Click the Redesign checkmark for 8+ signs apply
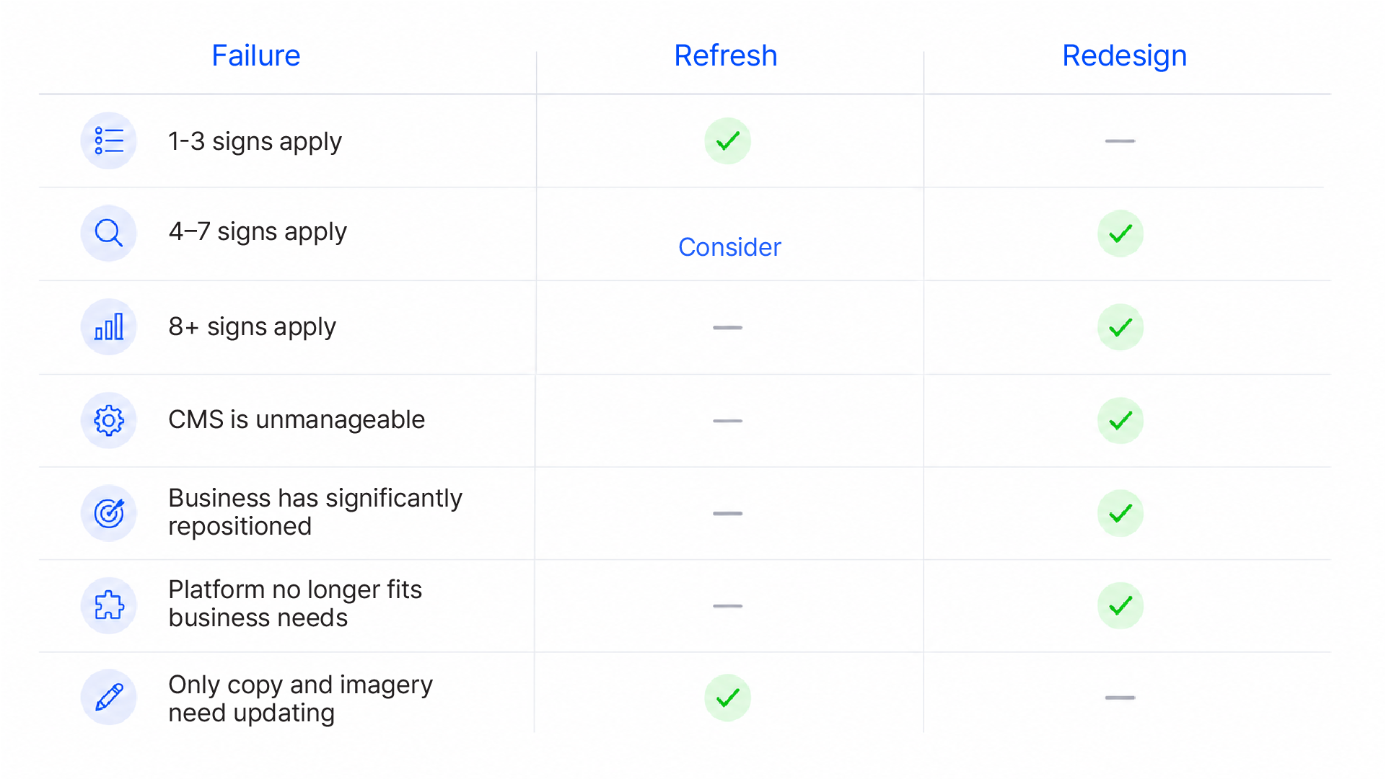This screenshot has width=1386, height=779. (x=1120, y=327)
